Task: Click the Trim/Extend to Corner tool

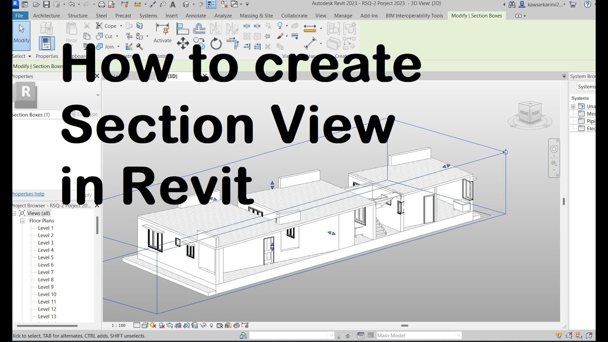Action: [233, 44]
